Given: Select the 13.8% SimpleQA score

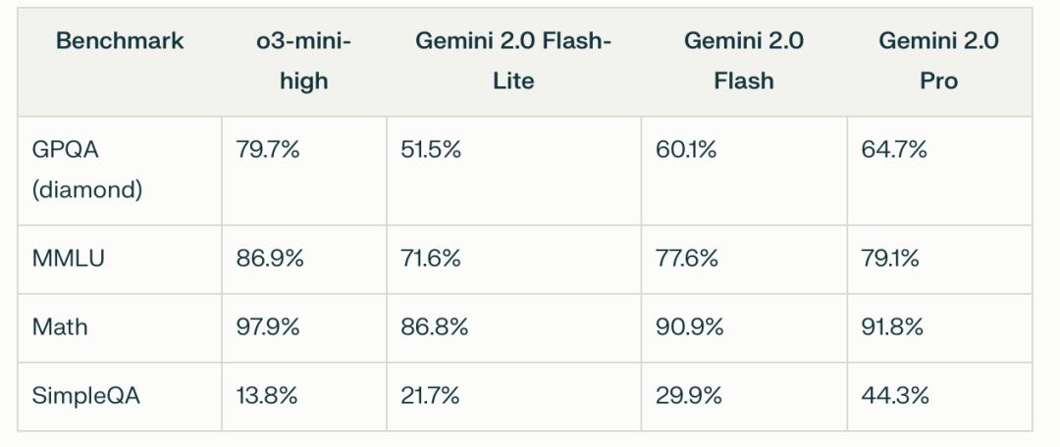Looking at the screenshot, I should 267,396.
